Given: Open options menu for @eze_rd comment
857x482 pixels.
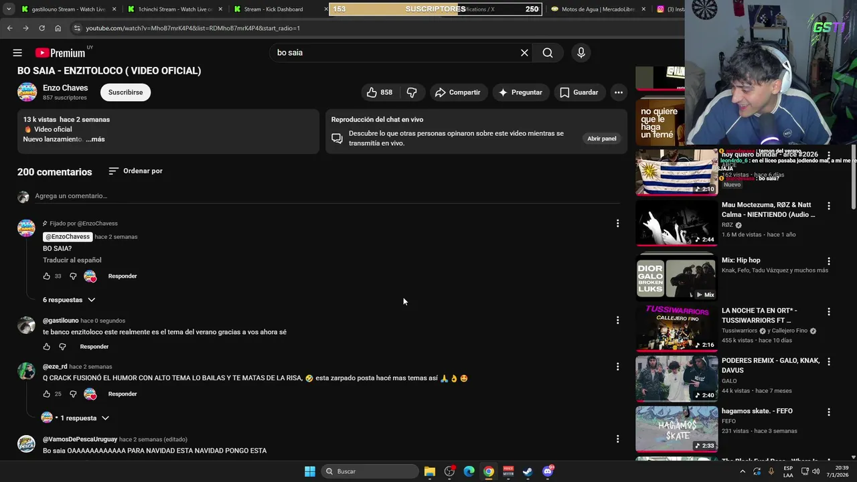Looking at the screenshot, I should click(617, 367).
